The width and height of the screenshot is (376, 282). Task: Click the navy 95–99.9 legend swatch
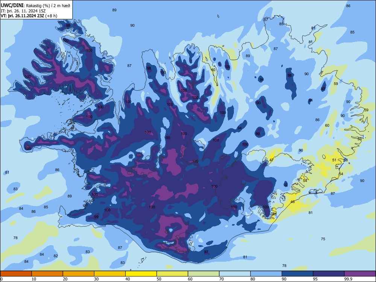(x=329, y=274)
